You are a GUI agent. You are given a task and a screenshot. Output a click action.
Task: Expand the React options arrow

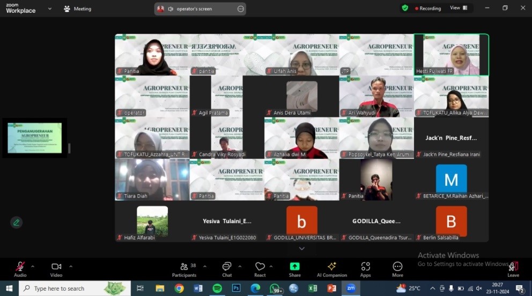pyautogui.click(x=271, y=267)
